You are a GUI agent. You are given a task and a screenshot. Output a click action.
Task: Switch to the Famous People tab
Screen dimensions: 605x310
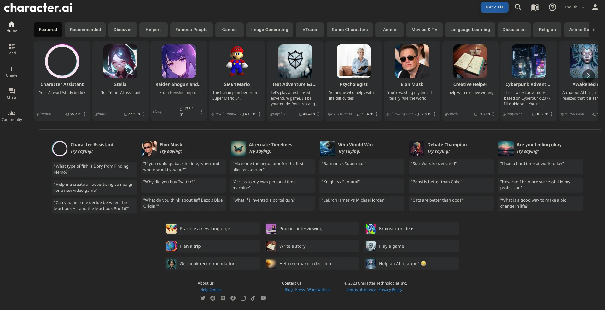coord(191,30)
